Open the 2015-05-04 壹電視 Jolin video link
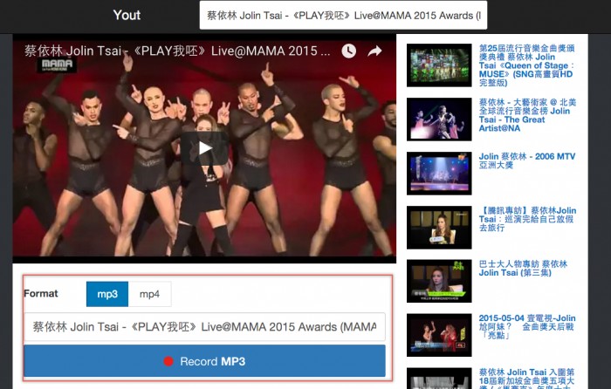This screenshot has height=389, width=611. (527, 326)
